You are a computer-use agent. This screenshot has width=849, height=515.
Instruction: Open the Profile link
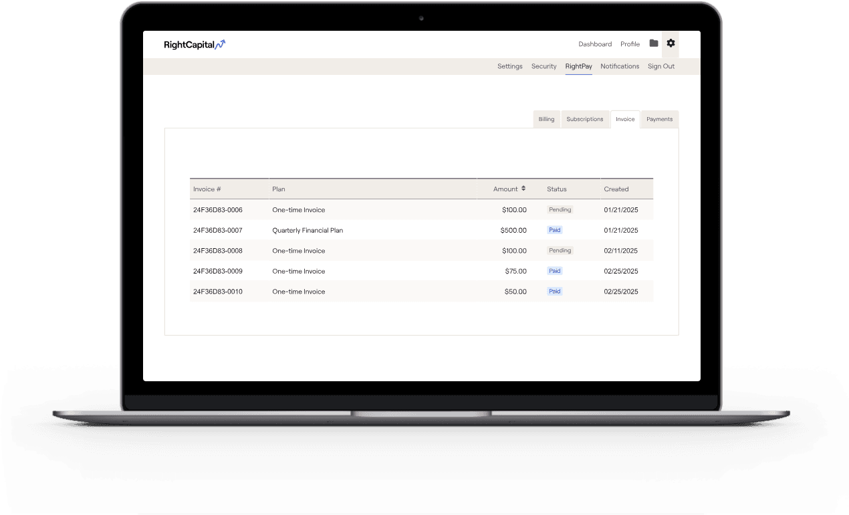[x=630, y=44]
